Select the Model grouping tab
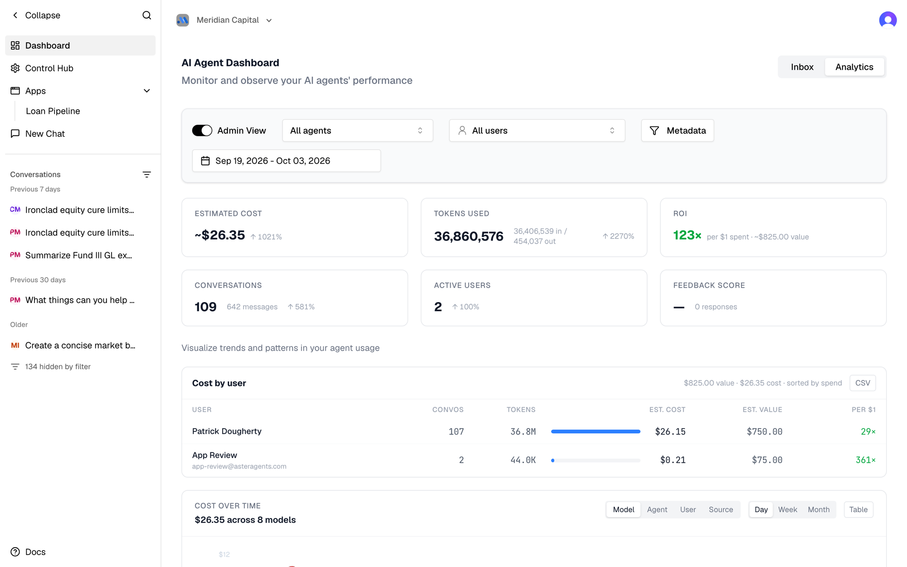 pos(624,509)
